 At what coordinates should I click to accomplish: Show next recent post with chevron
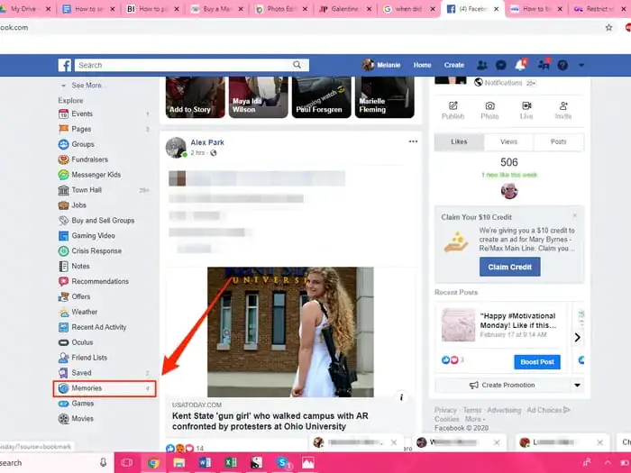pos(578,338)
